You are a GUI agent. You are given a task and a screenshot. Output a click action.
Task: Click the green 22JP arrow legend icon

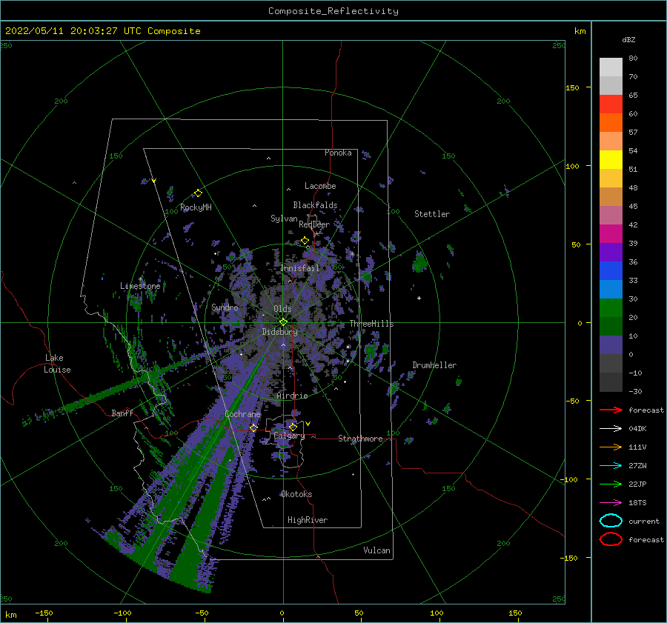click(611, 484)
